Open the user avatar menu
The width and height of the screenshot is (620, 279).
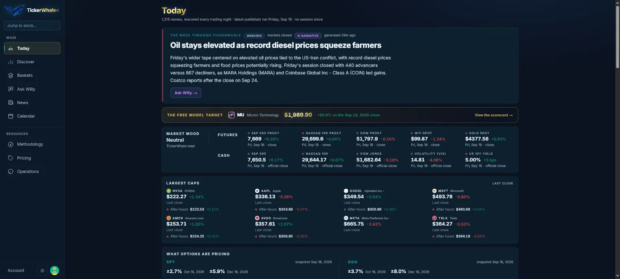click(x=55, y=271)
